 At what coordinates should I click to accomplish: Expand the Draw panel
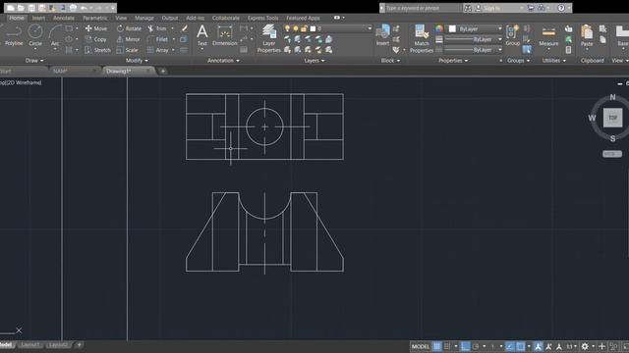[34, 61]
